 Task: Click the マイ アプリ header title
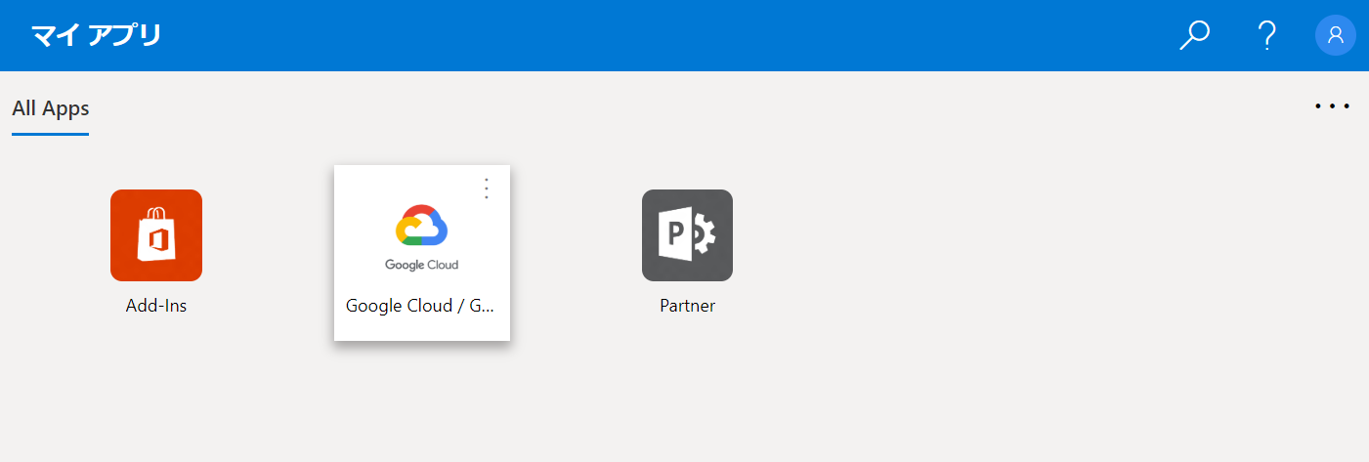coord(96,35)
